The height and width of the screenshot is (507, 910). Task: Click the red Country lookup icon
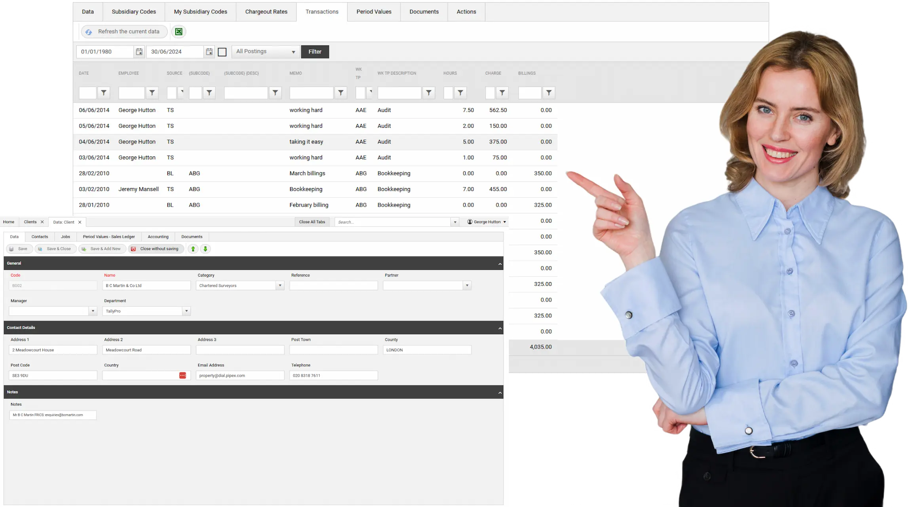(182, 375)
